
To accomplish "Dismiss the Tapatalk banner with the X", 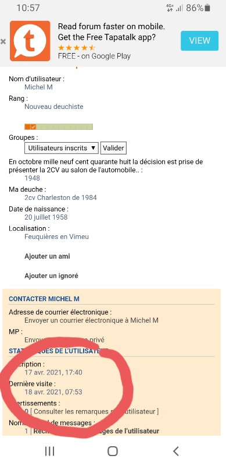I will tap(3, 41).
